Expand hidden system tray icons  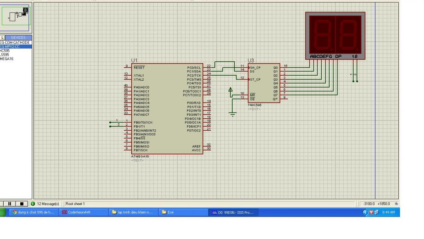click(x=365, y=213)
